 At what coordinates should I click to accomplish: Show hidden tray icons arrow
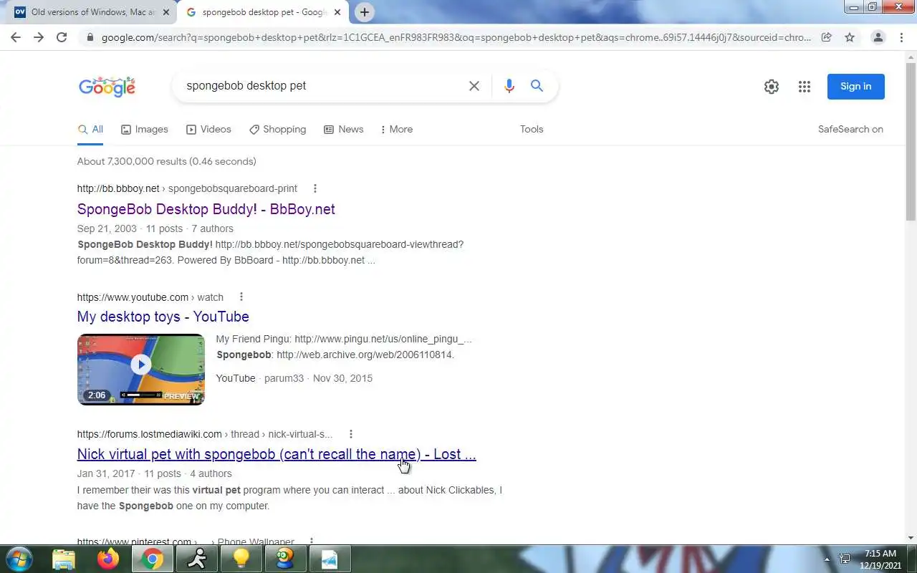[x=827, y=559]
